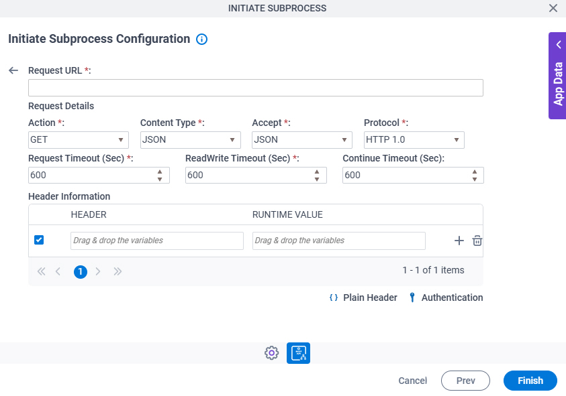Viewport: 566px width, 396px height.
Task: Go to first page of headers
Action: (42, 271)
